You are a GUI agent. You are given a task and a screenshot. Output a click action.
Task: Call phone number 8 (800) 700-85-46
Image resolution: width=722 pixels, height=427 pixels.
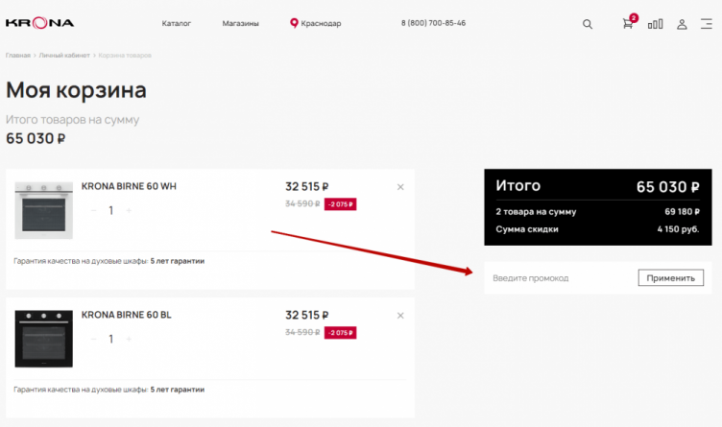pyautogui.click(x=433, y=22)
